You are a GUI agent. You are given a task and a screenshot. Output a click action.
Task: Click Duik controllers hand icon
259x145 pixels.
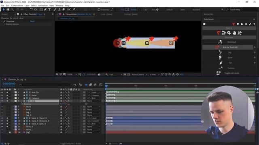234,33
